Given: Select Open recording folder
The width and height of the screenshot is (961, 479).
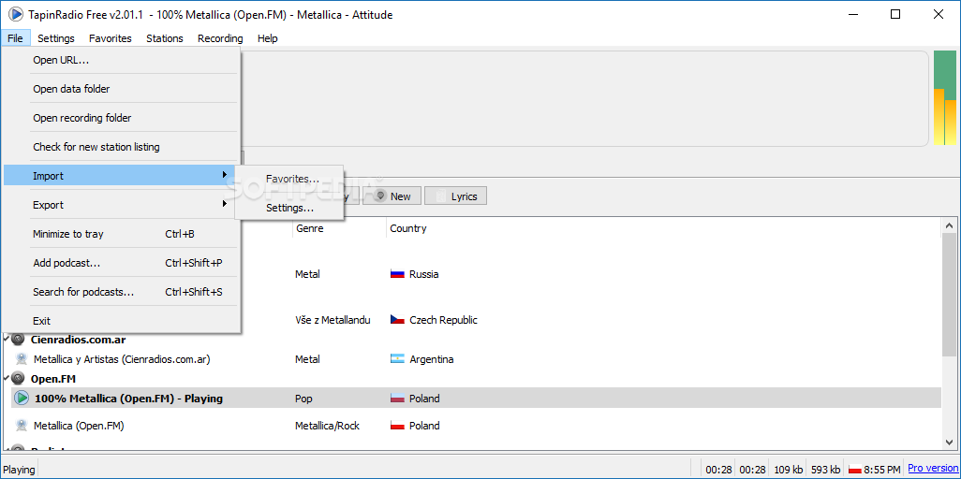Looking at the screenshot, I should [121, 118].
